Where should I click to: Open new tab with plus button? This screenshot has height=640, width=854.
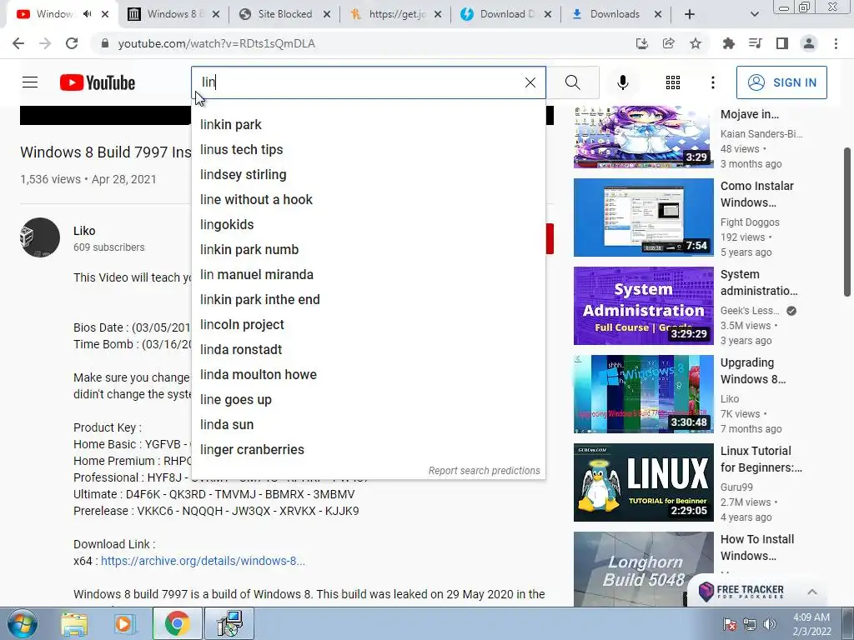[x=690, y=15]
